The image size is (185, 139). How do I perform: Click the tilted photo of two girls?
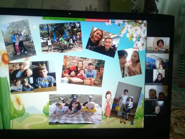pyautogui.click(x=130, y=63)
